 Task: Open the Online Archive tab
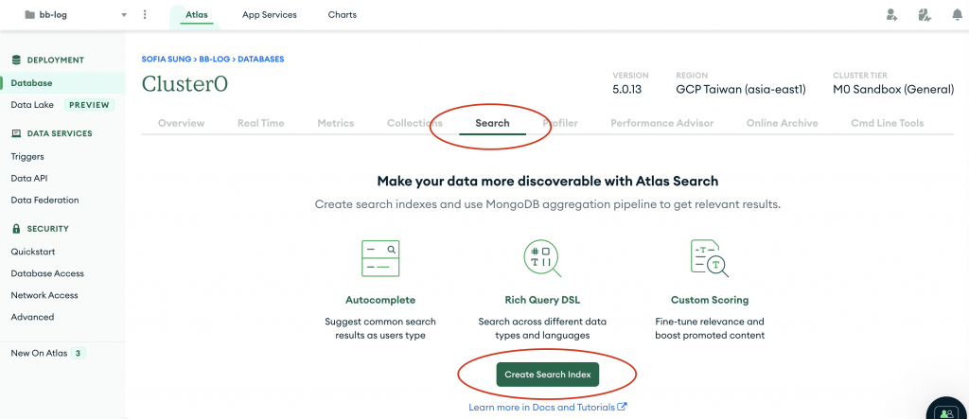[782, 123]
